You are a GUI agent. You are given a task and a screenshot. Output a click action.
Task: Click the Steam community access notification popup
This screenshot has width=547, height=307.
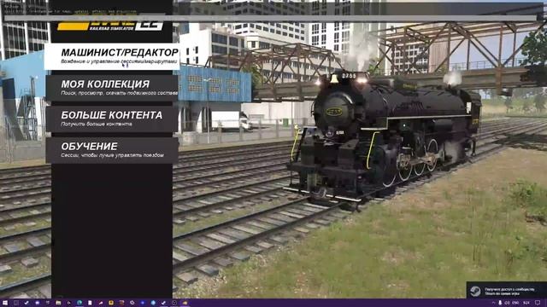coord(507,290)
